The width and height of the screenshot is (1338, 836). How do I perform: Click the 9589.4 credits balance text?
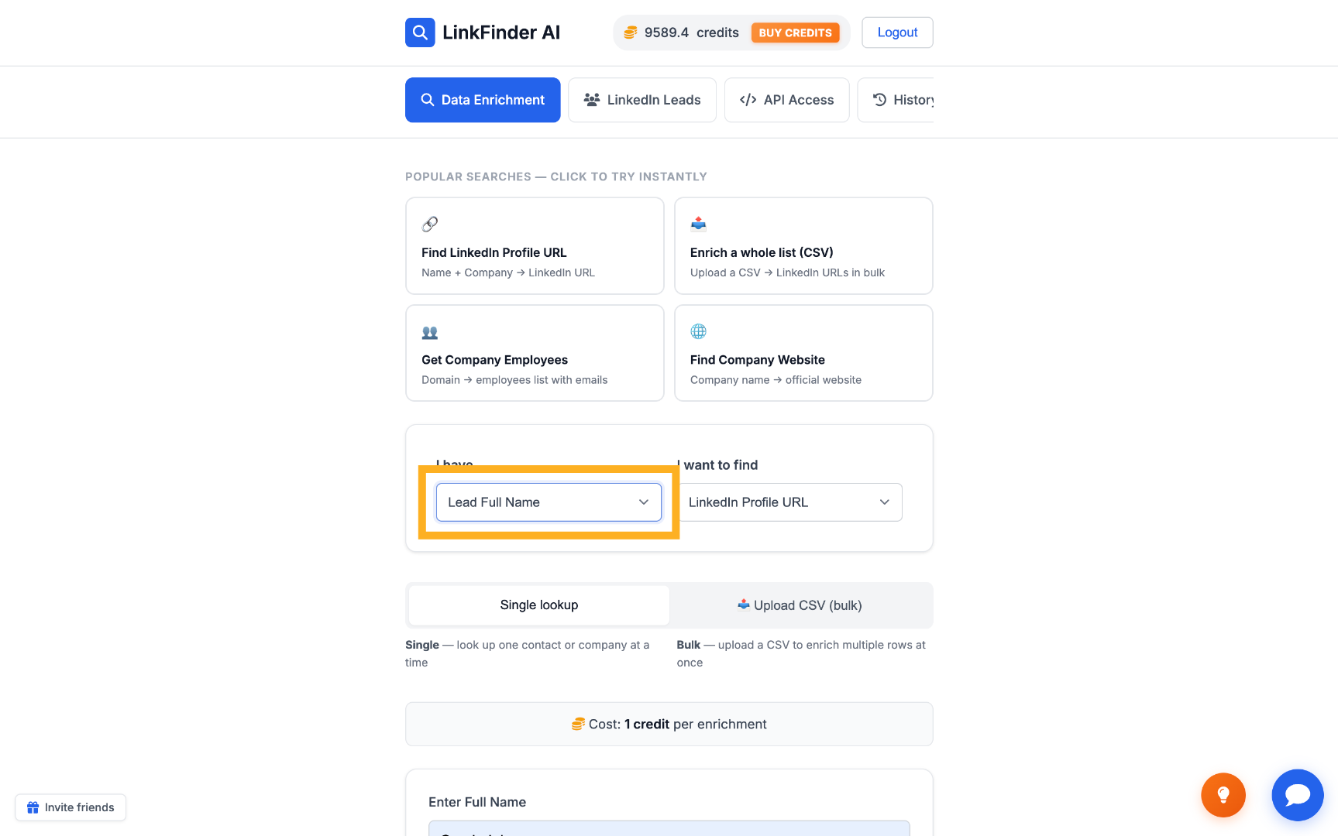692,33
